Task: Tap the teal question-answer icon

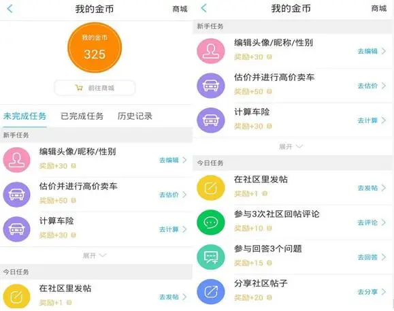Action: pyautogui.click(x=210, y=257)
